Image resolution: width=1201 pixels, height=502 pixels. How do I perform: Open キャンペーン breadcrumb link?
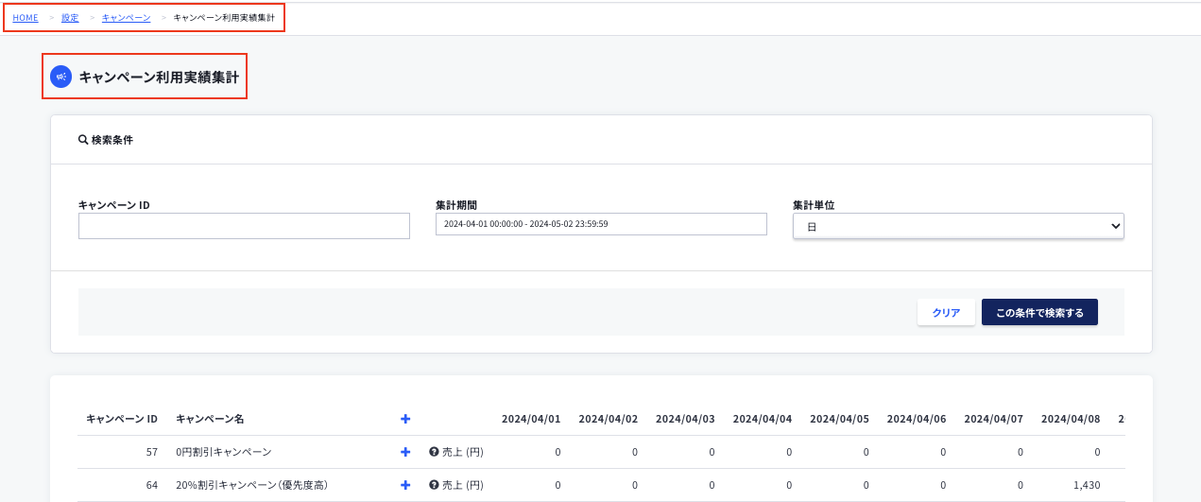coord(126,18)
